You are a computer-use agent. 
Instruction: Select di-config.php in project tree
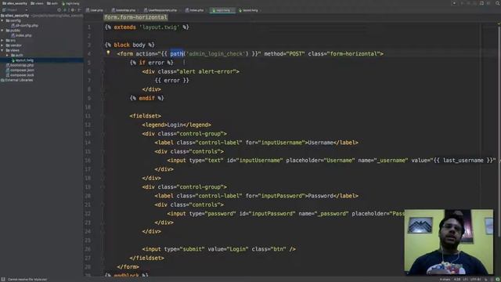pyautogui.click(x=27, y=26)
